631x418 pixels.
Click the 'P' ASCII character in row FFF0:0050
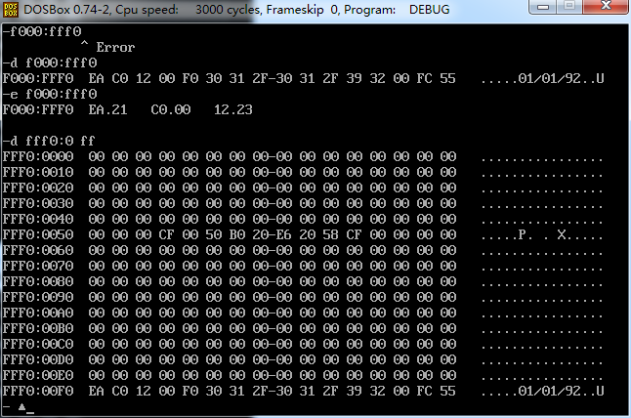click(522, 234)
